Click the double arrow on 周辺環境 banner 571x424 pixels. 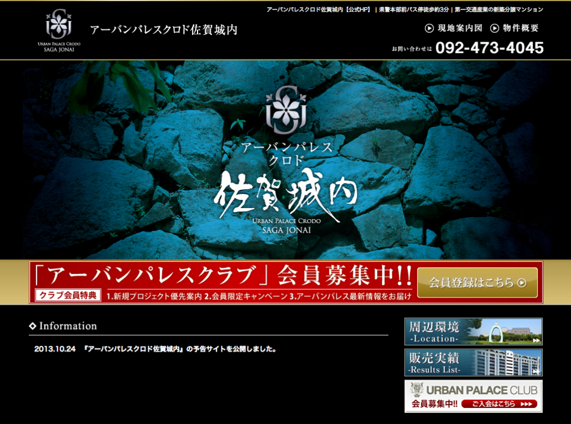(536, 340)
